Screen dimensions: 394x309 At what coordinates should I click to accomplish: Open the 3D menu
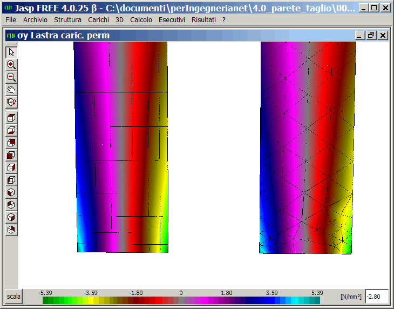(x=119, y=20)
